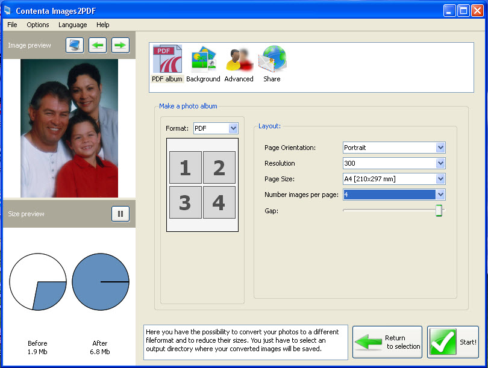Screen dimensions: 488x368
Task: Click the fullscreen monitor preview icon
Action: point(75,45)
